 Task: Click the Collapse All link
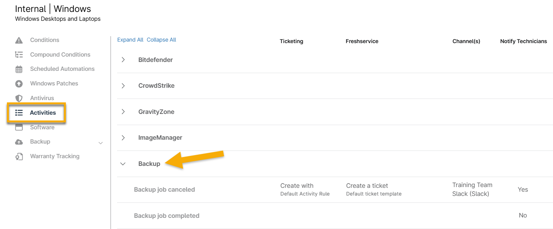[x=161, y=40]
